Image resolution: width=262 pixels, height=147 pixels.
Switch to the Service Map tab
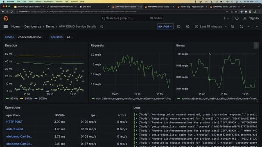[192, 7]
